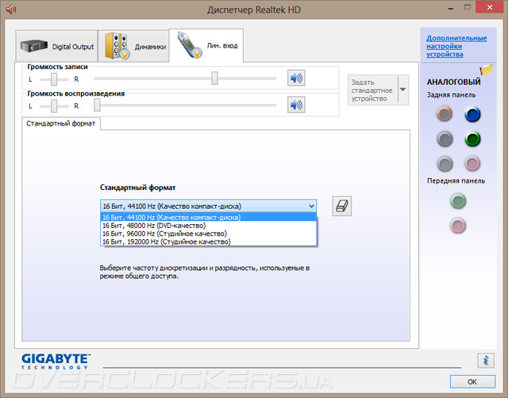The image size is (508, 398).
Task: Close the Диспетчер Realtek HD window
Action: tap(490, 7)
